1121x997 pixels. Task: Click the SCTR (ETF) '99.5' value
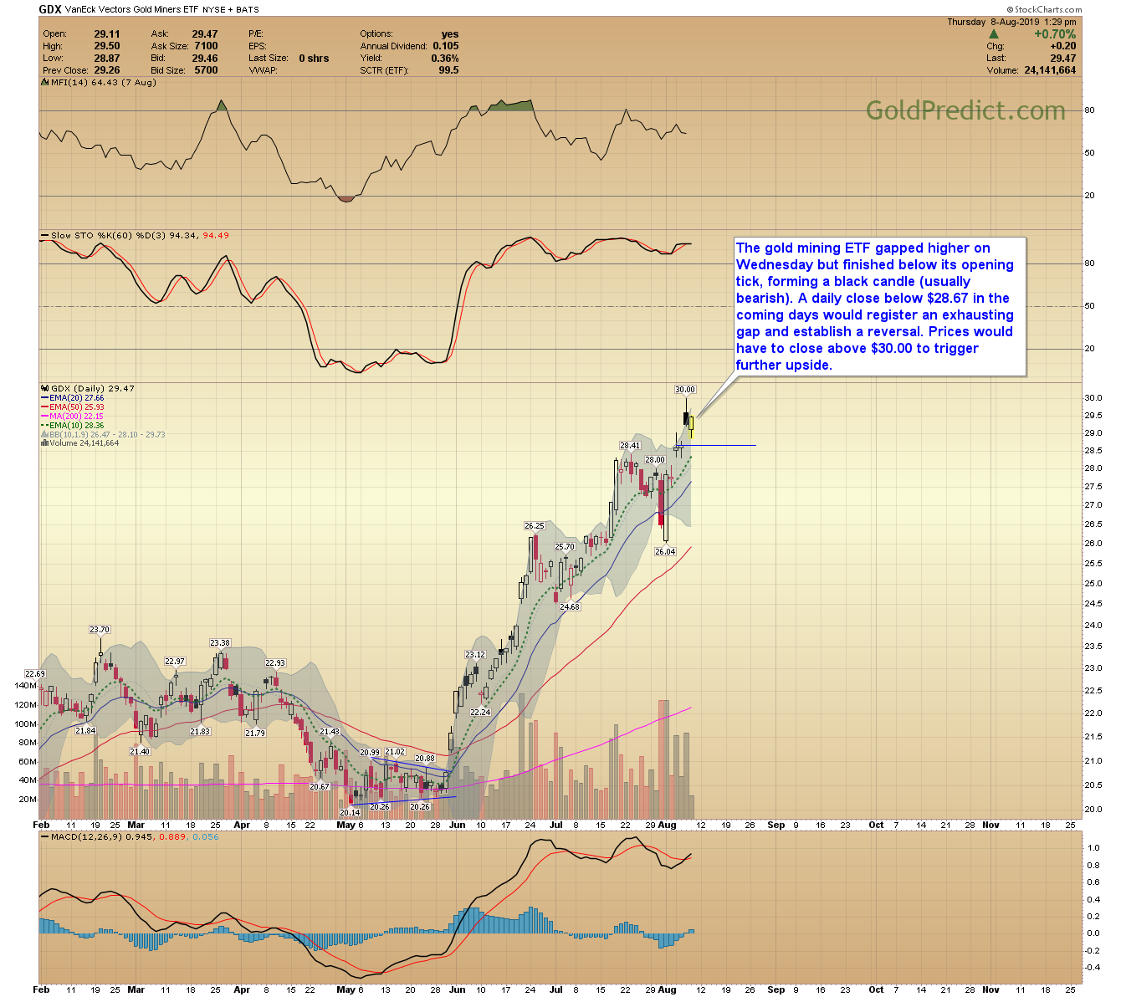[x=448, y=70]
